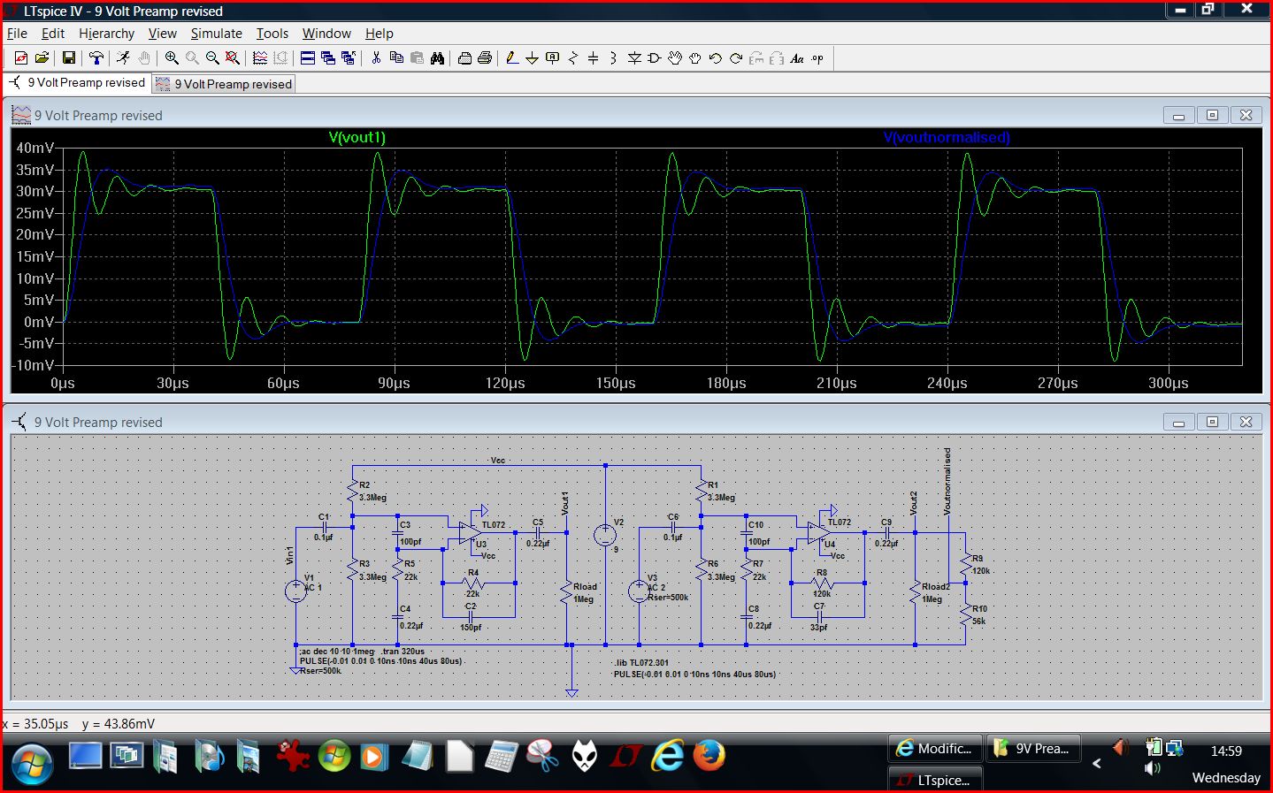Open the Simulate menu

(216, 34)
